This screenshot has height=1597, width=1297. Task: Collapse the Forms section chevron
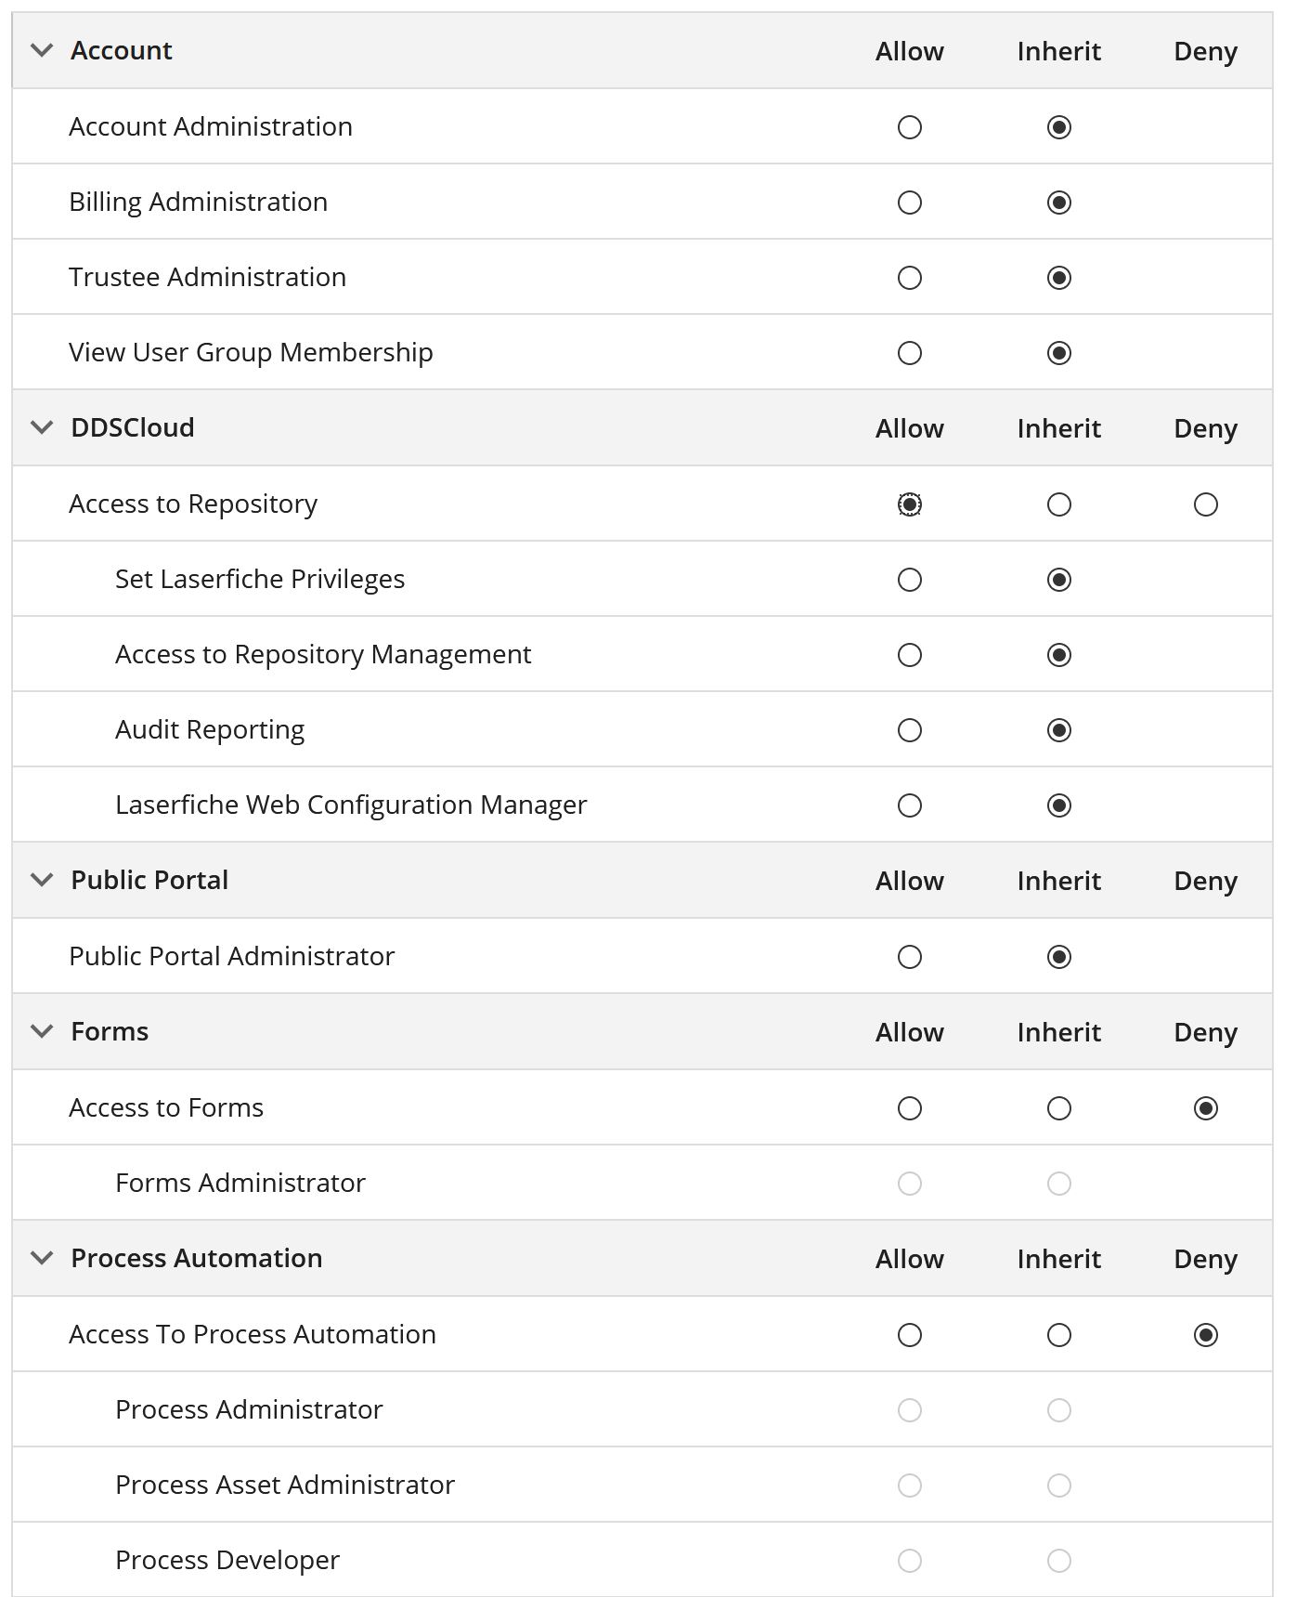pyautogui.click(x=42, y=1031)
